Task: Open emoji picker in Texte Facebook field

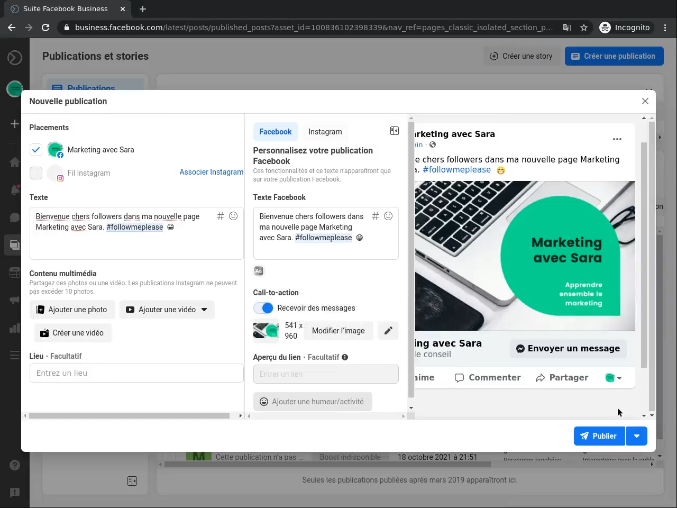Action: pyautogui.click(x=388, y=216)
